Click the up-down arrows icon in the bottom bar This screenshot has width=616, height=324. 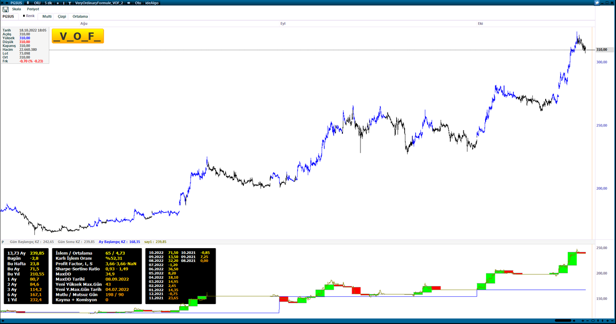coord(598,320)
